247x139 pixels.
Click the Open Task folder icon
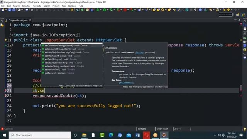(158, 10)
